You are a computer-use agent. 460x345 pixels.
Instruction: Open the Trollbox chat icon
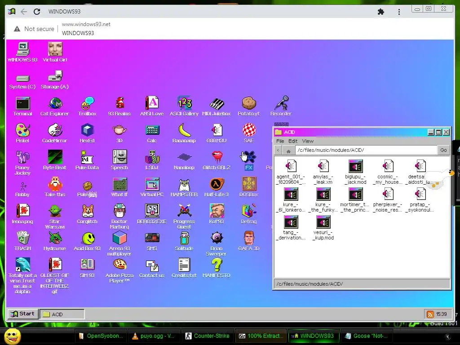[87, 106]
